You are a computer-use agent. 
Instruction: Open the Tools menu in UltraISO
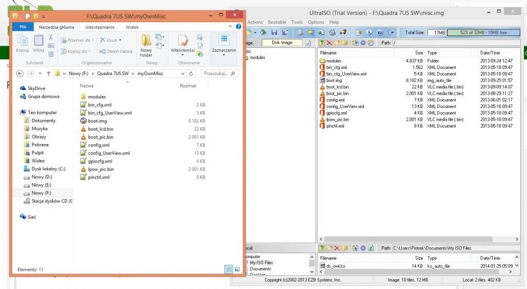click(297, 22)
